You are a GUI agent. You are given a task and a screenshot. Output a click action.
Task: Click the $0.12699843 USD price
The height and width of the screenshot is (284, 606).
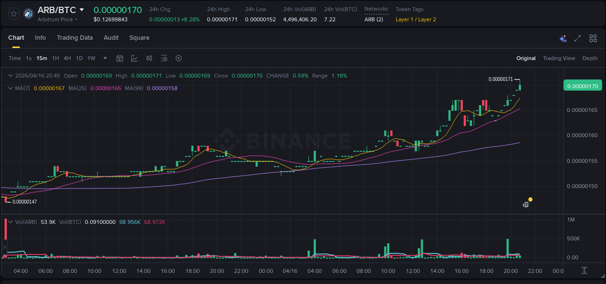coord(111,19)
